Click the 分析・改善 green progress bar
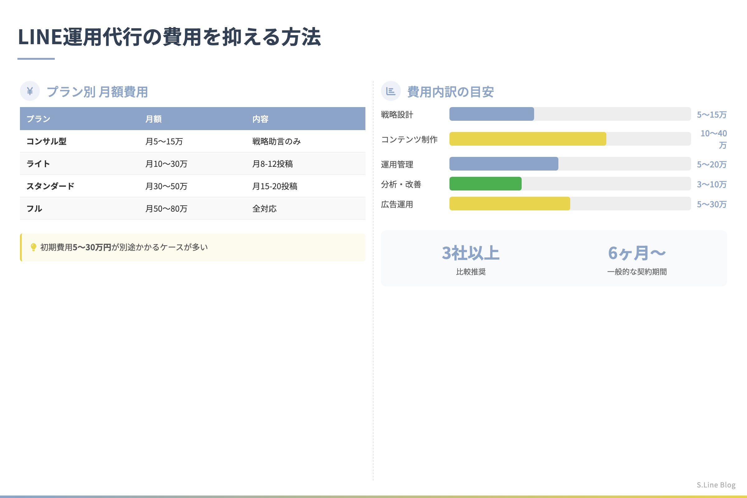This screenshot has width=747, height=498. point(485,184)
